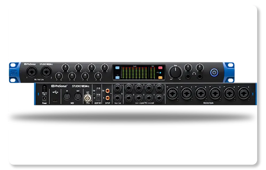Click front panel combo input 2
This screenshot has width=266, height=170.
coord(46,72)
